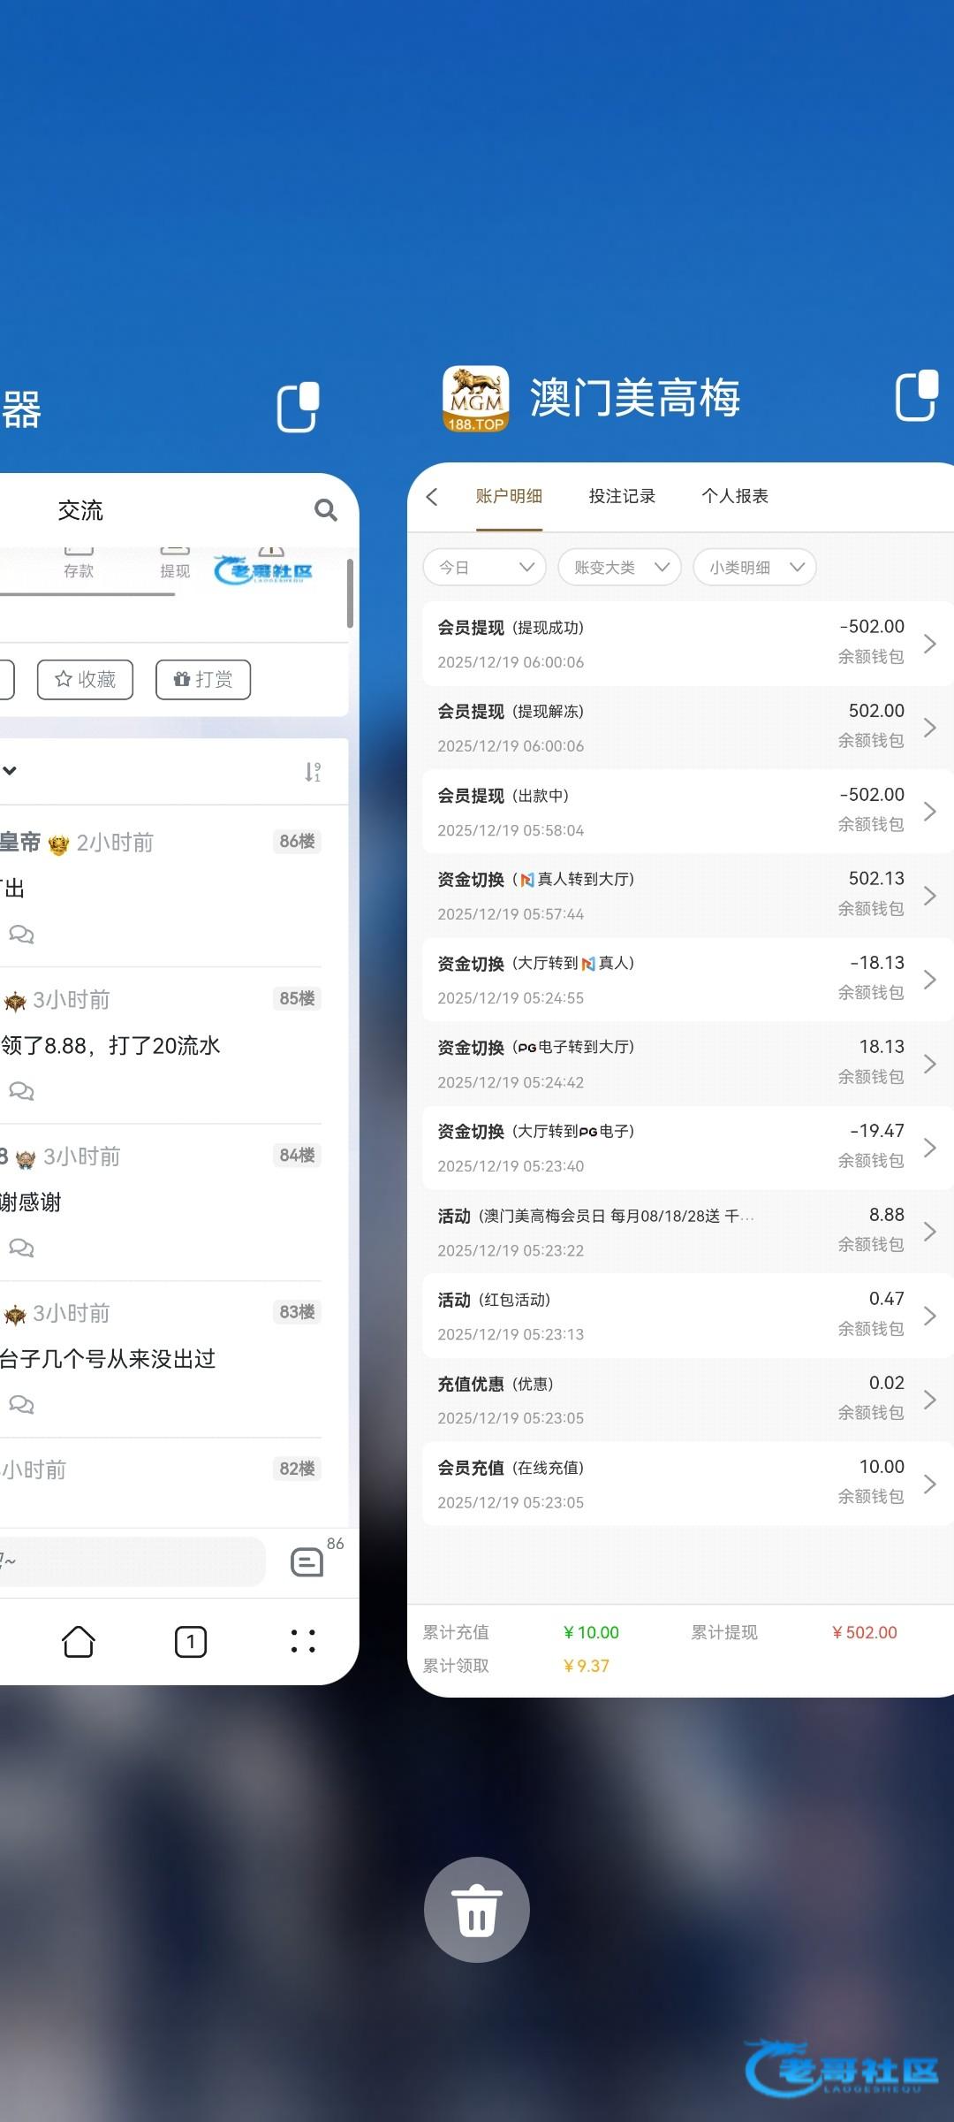
Task: Tap split-screen icon beside 澳门美高梅 title
Action: tap(916, 396)
